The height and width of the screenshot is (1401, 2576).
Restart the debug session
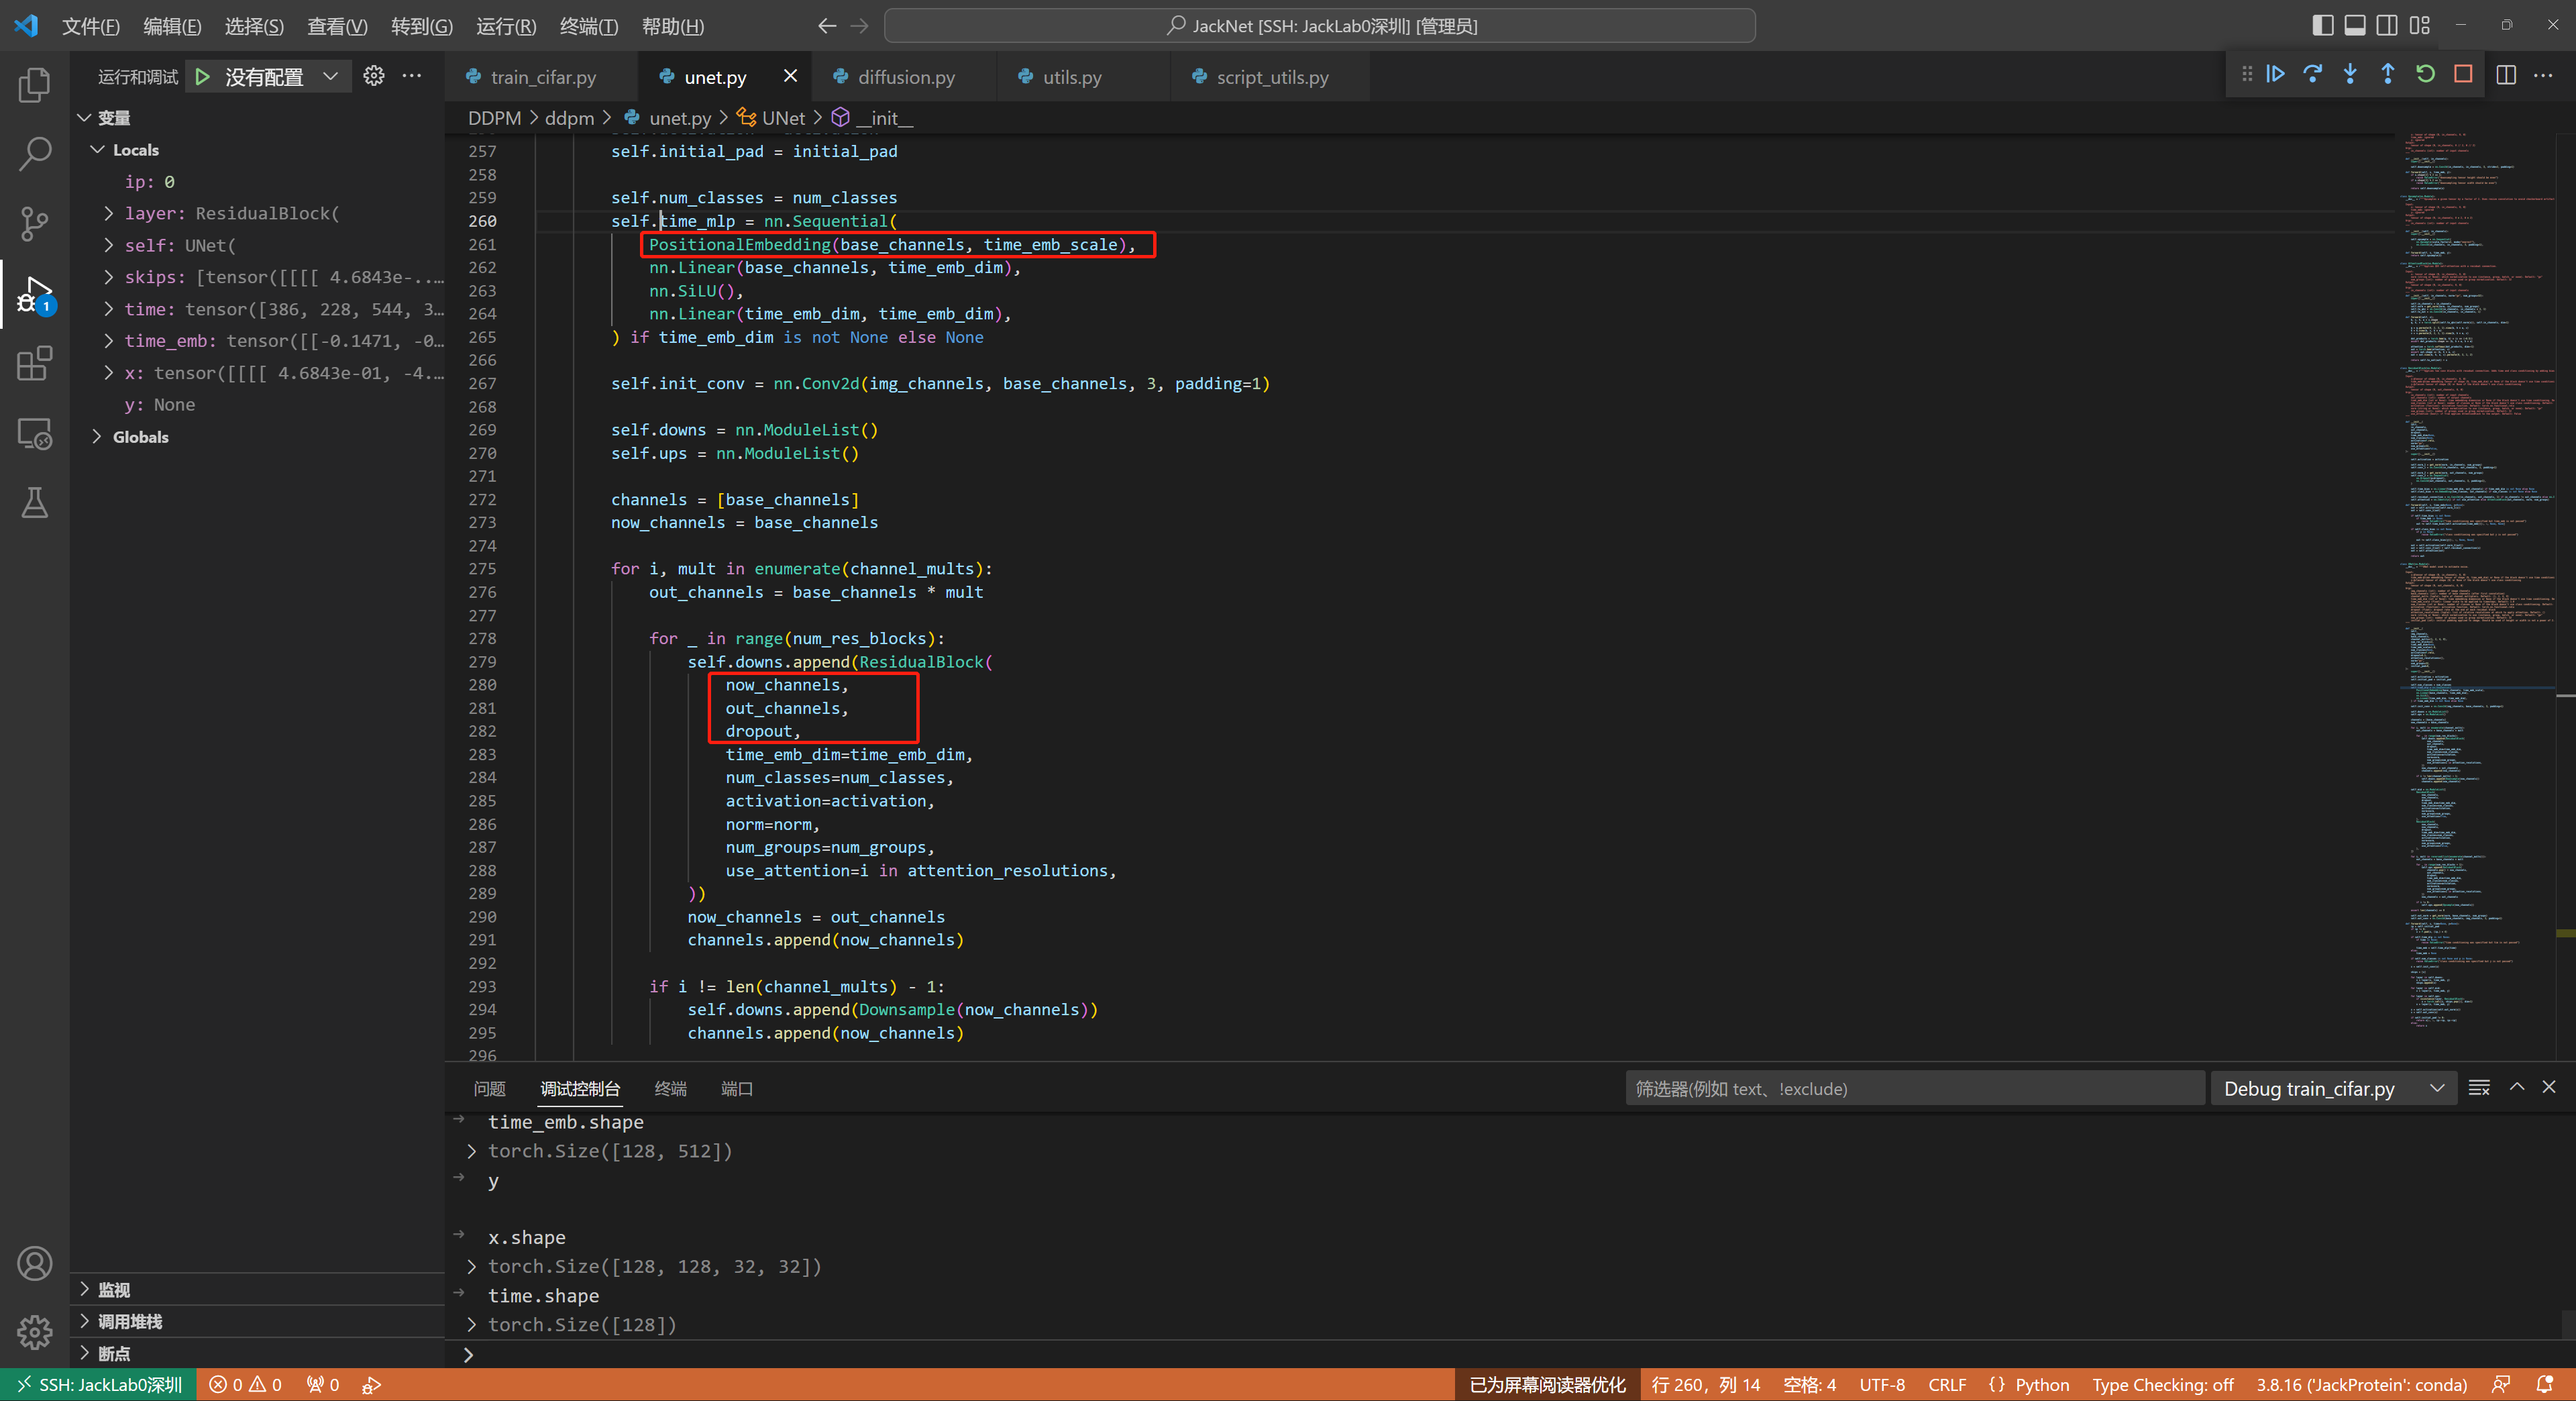tap(2425, 74)
